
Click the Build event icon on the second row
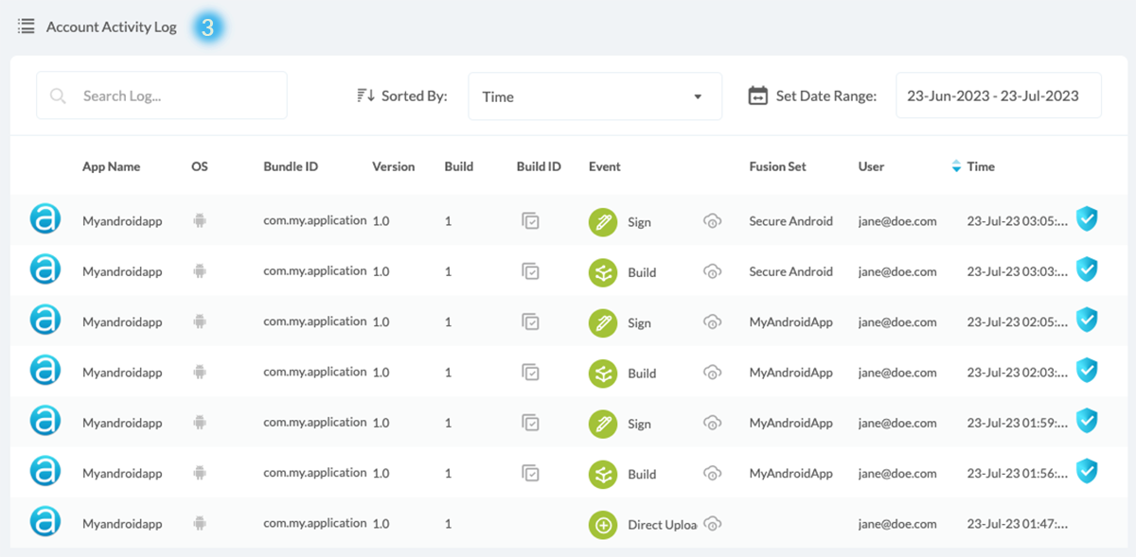point(602,271)
